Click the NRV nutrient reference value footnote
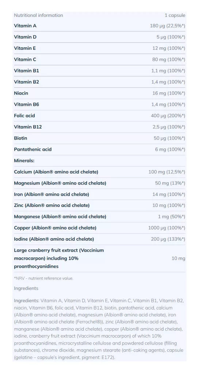202x375 pixels. pos(43,278)
